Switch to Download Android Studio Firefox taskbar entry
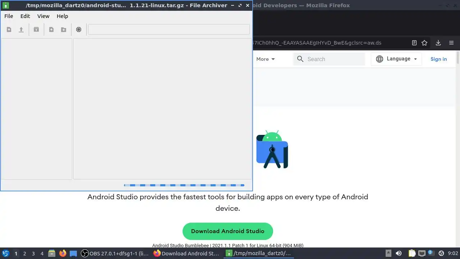460x259 pixels. (187, 254)
